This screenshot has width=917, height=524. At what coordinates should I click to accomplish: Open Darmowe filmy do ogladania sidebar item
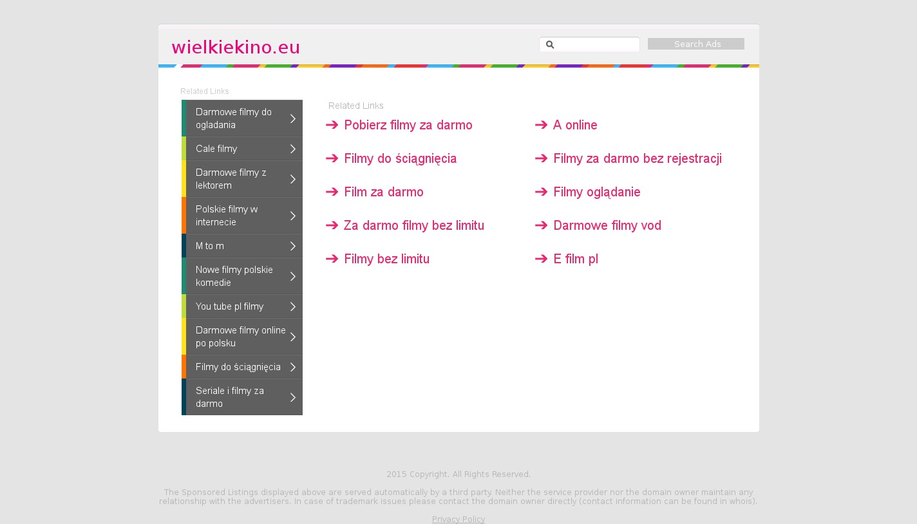[x=234, y=118]
